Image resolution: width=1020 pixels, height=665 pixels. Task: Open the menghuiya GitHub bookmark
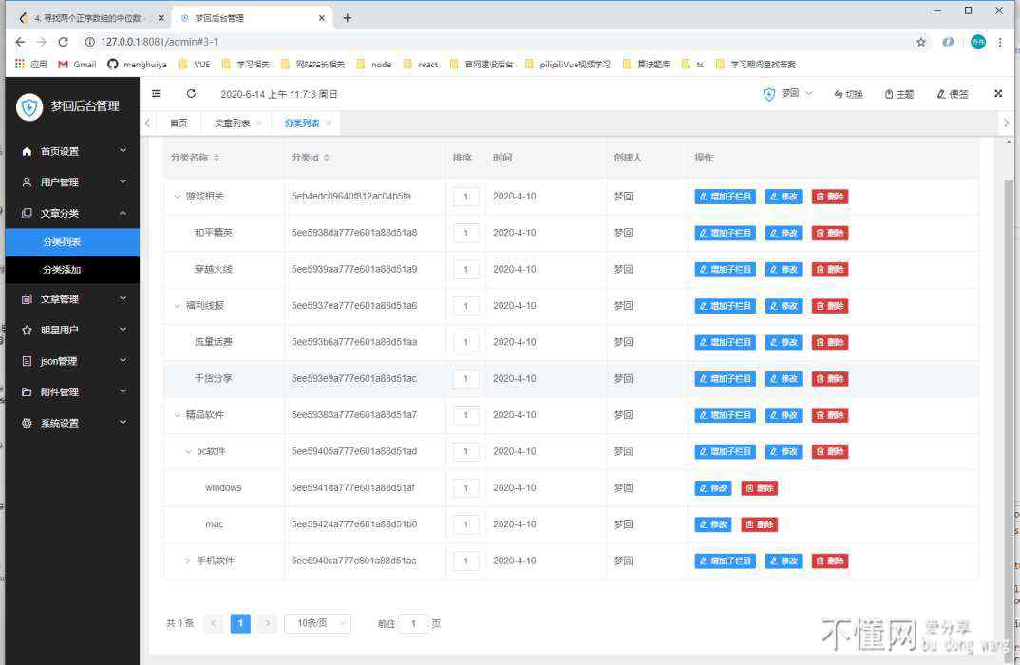coord(138,64)
